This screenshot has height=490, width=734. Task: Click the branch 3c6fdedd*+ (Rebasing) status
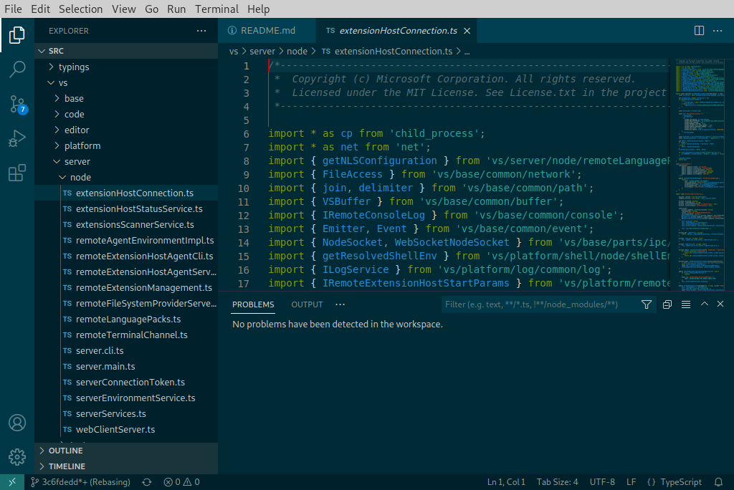(80, 482)
